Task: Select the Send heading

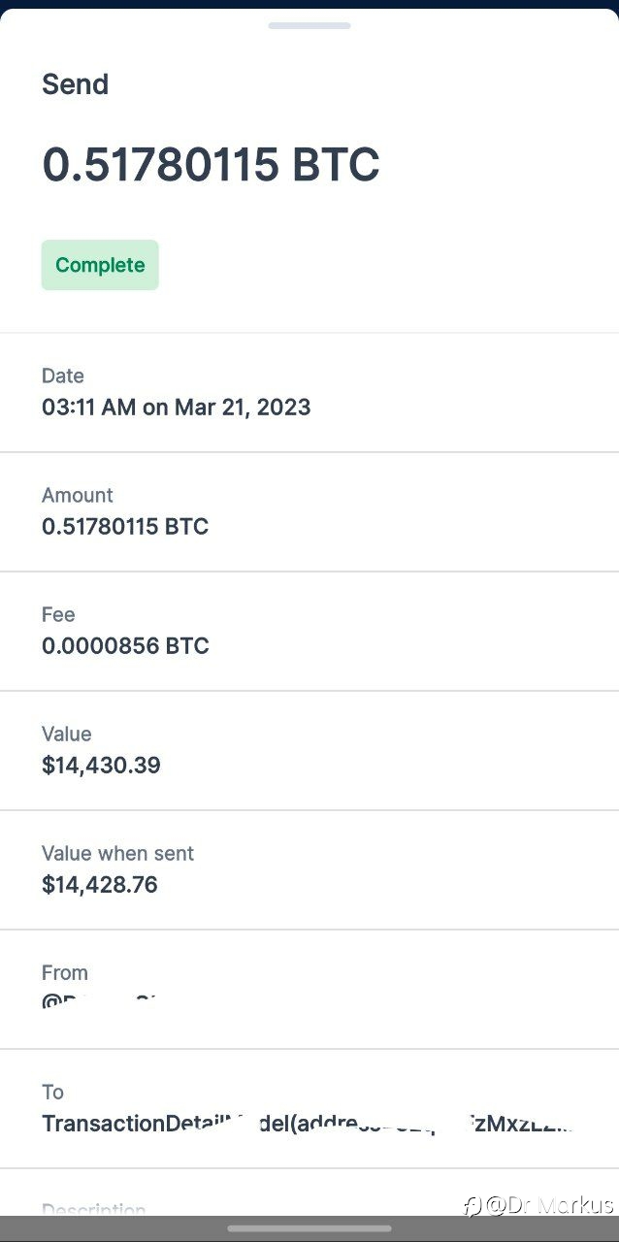Action: (76, 84)
